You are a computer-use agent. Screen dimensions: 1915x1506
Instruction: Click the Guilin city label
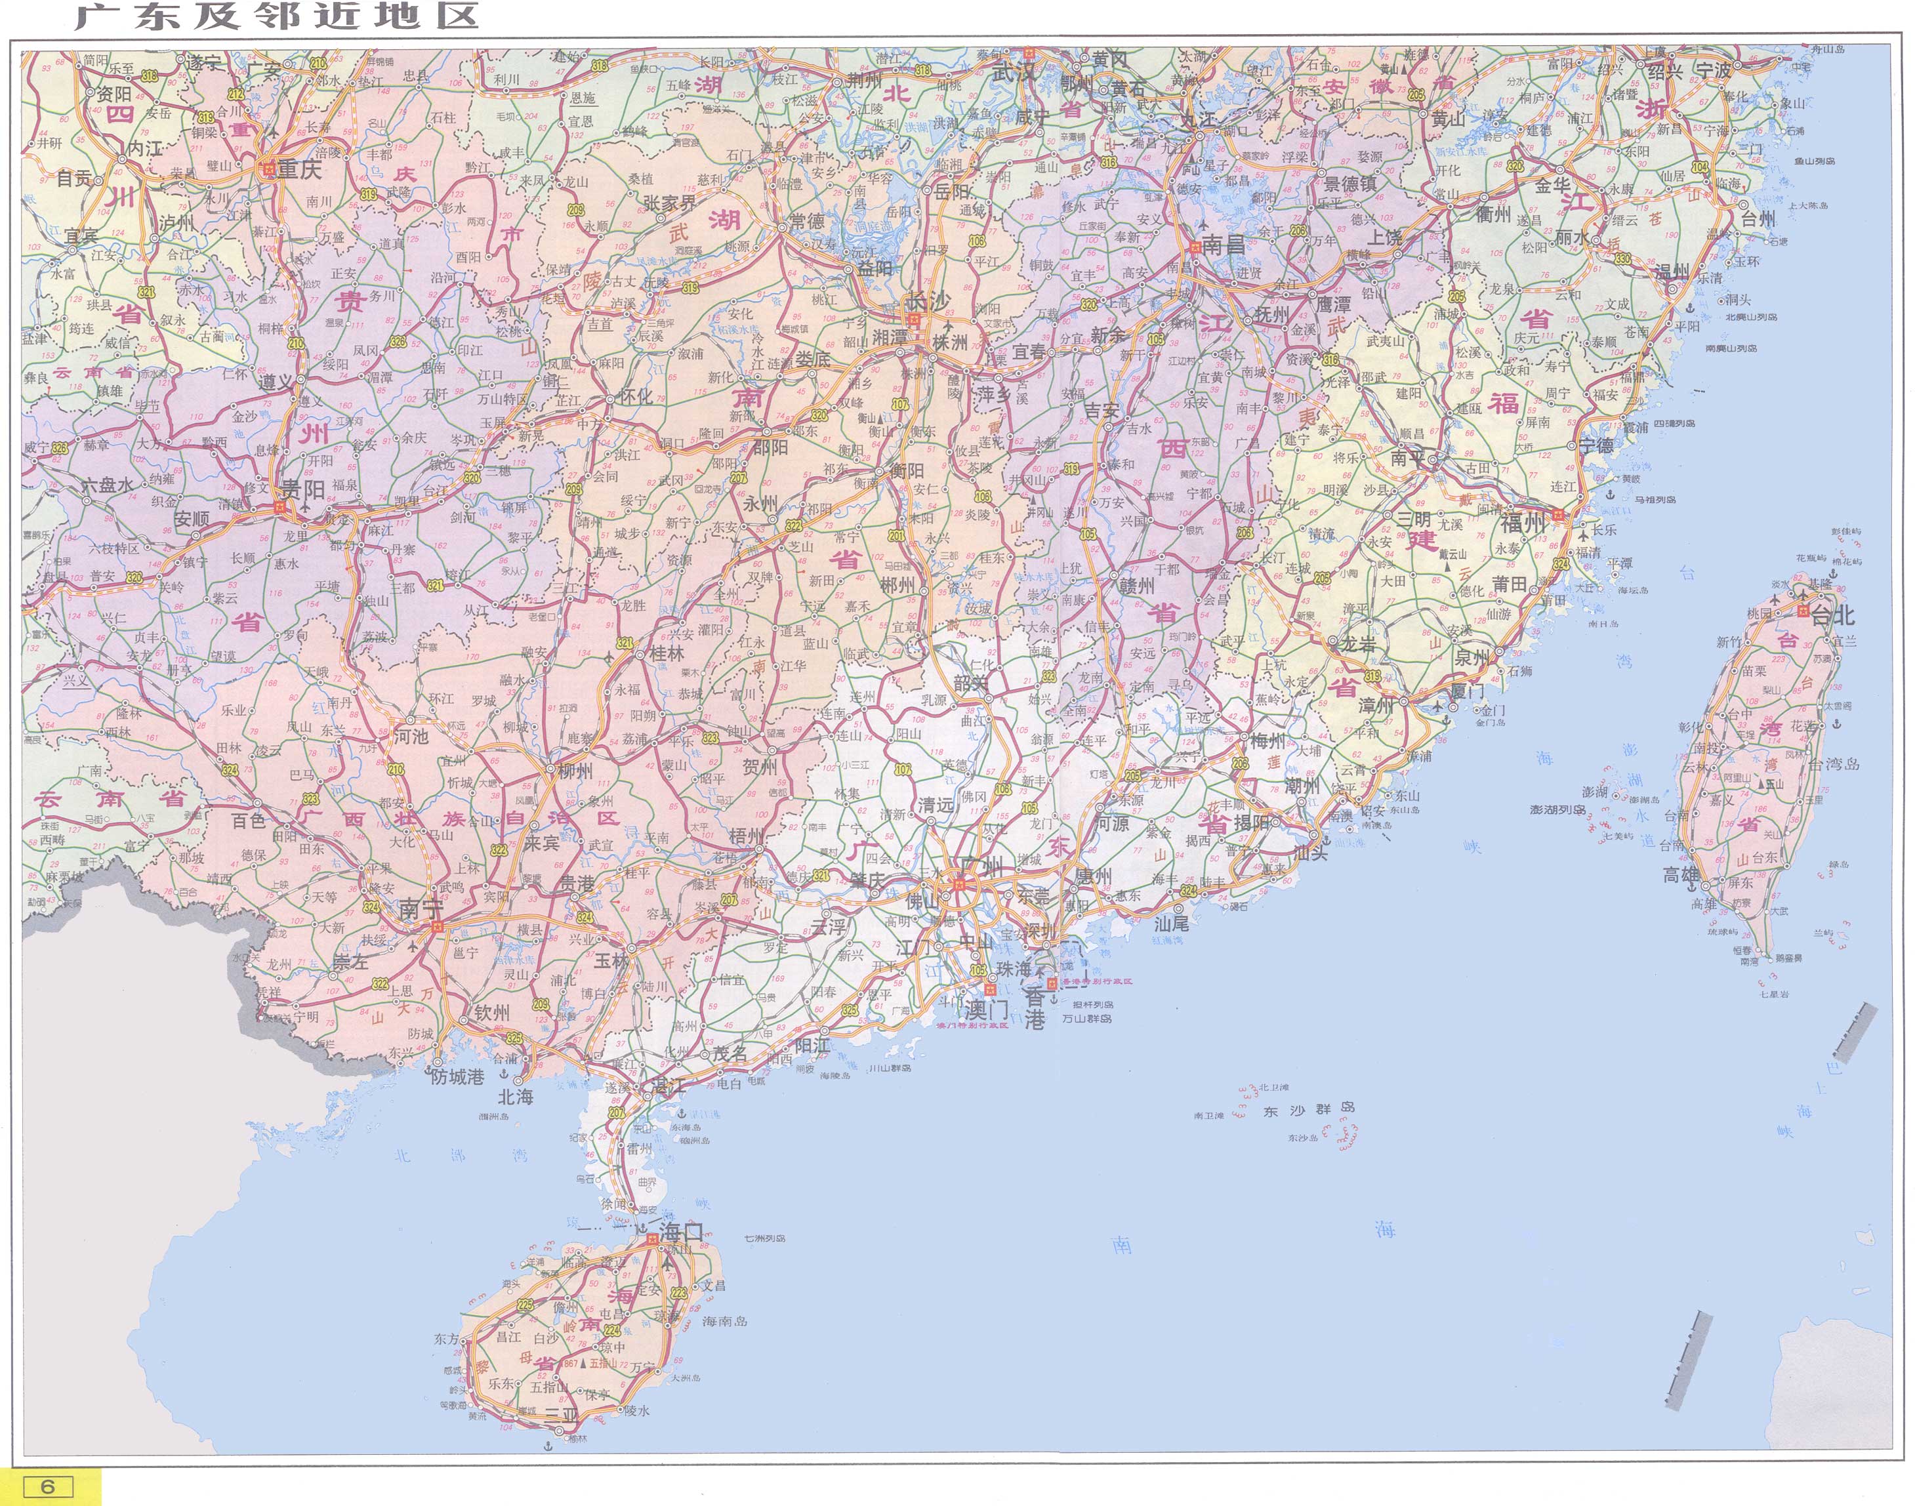coord(666,653)
